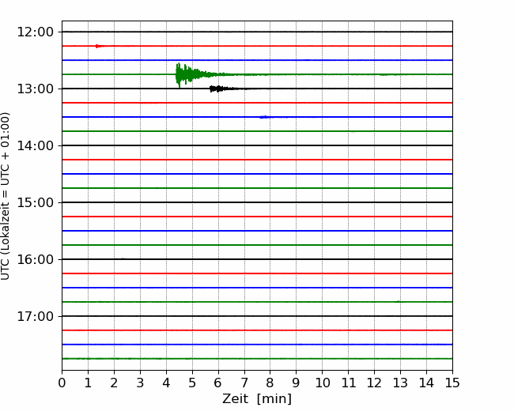Click the 0 tick label on the x-axis

62,383
